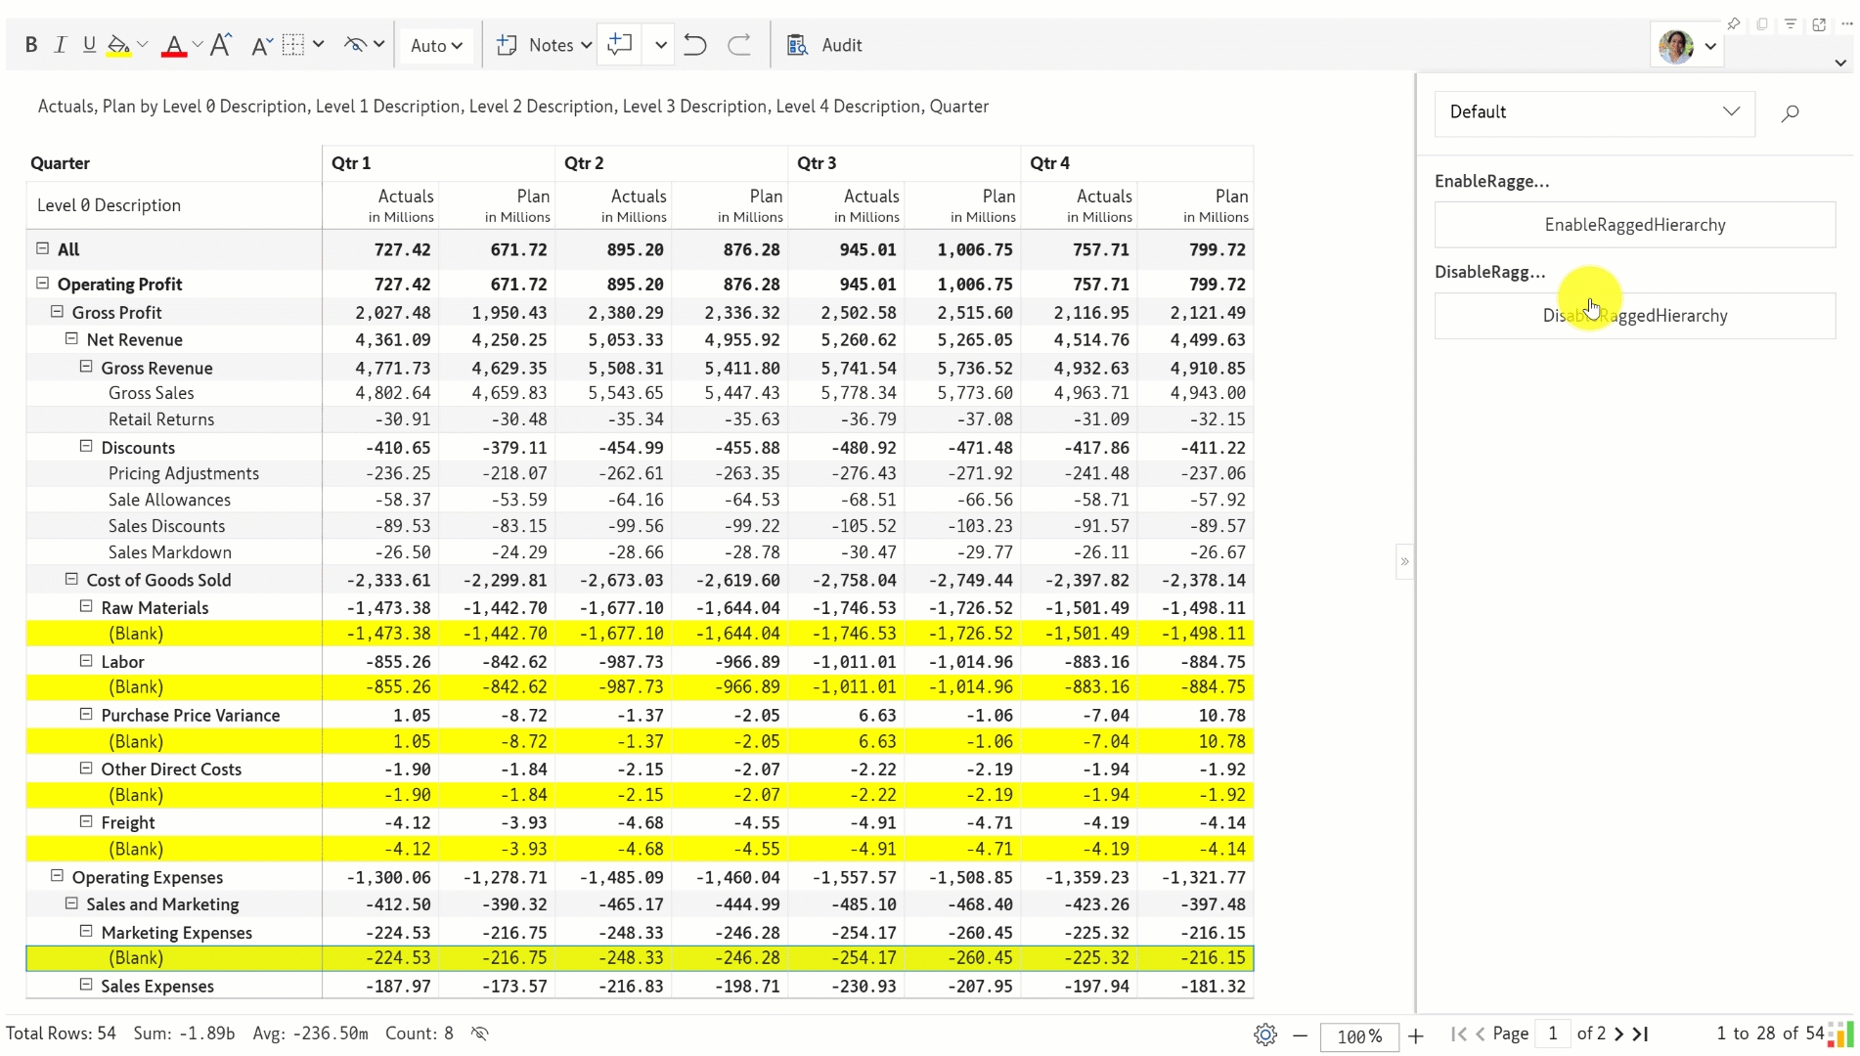Click the search magnifier in side panel
Screen dimensions: 1860x1056
tap(1790, 113)
